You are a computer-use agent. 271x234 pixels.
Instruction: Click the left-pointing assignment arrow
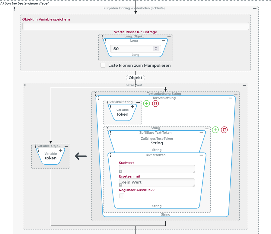click(81, 156)
